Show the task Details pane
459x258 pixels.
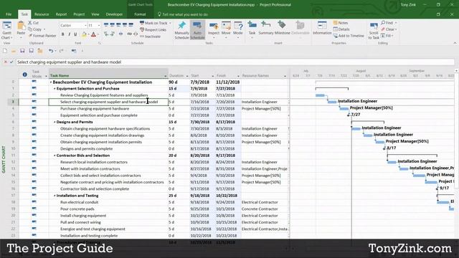[x=341, y=29]
